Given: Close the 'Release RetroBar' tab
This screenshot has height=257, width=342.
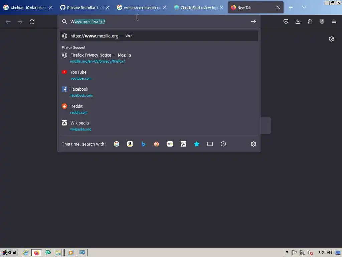Looking at the screenshot, I should pos(108,7).
